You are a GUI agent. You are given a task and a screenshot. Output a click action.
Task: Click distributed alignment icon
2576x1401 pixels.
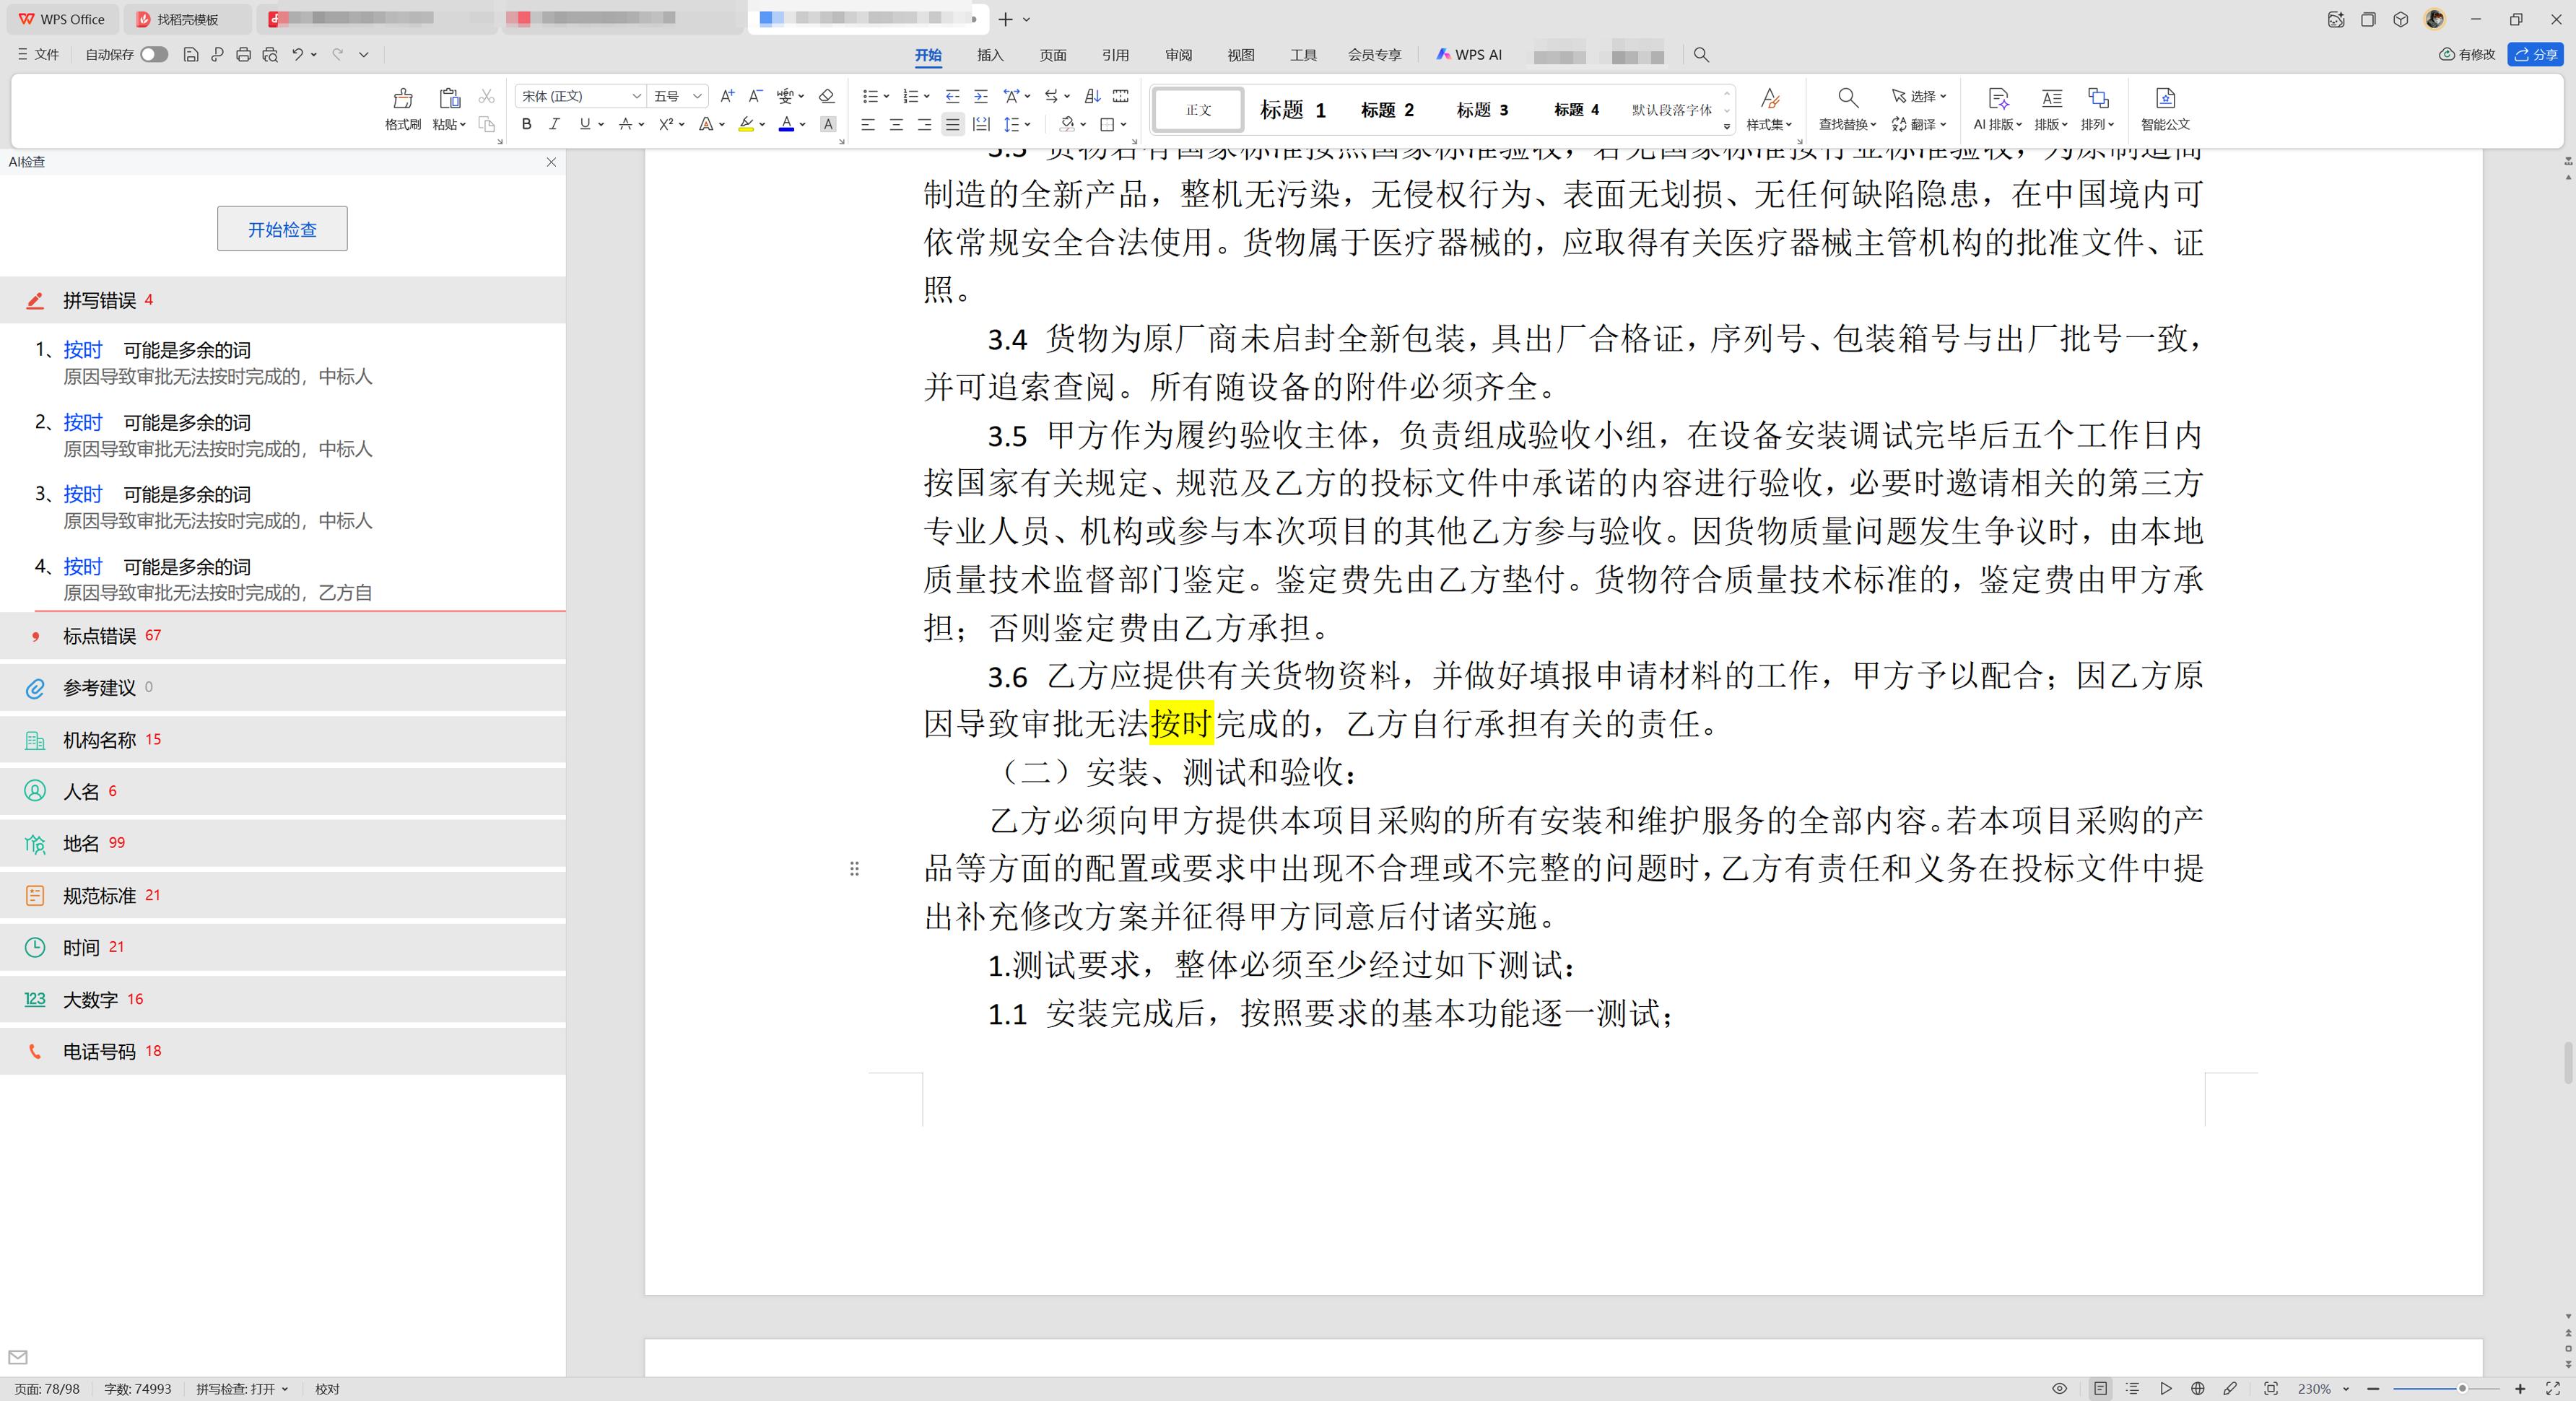click(x=981, y=124)
